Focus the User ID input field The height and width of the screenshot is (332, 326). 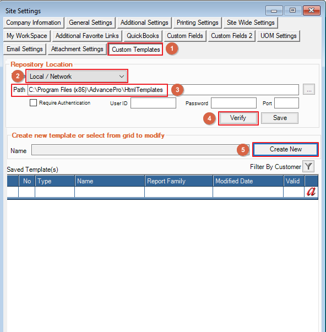[153, 103]
